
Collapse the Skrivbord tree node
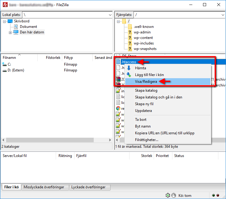(x=5, y=21)
